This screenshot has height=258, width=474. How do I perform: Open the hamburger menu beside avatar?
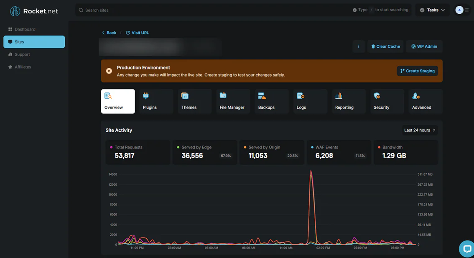coord(467,10)
